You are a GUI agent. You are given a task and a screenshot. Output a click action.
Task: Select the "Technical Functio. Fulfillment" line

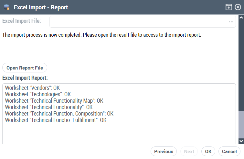(x=56, y=120)
